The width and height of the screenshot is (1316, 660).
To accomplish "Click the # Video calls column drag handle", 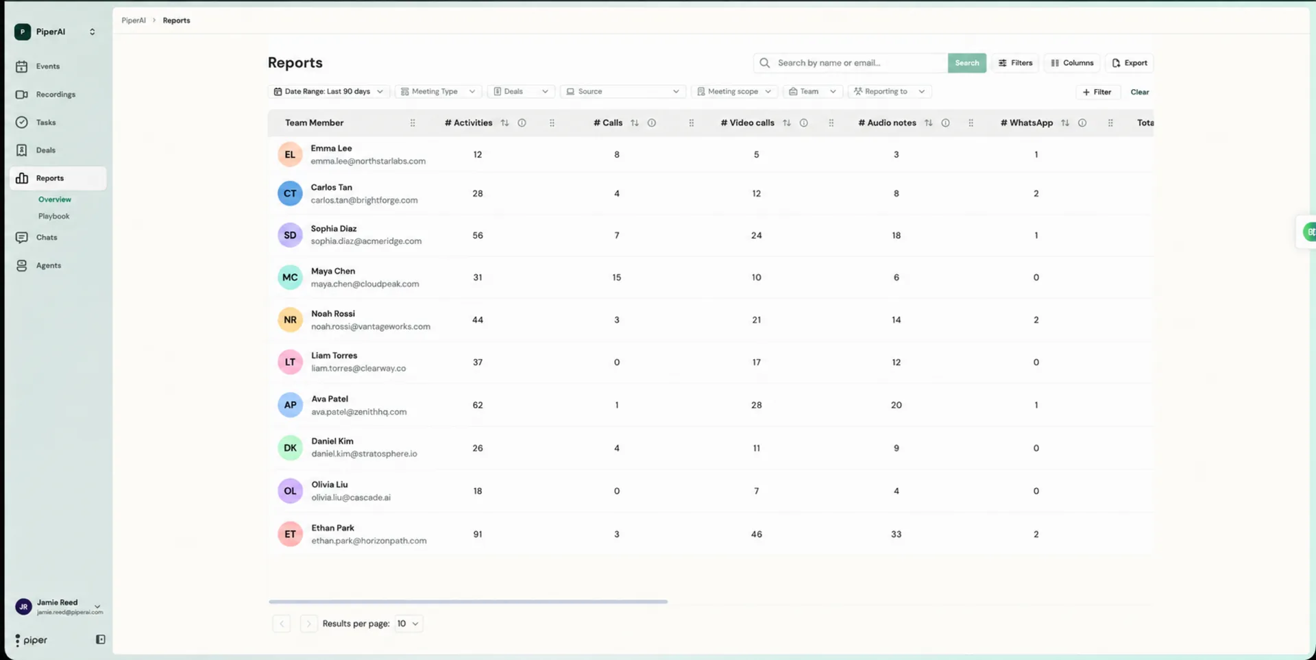I will (831, 123).
